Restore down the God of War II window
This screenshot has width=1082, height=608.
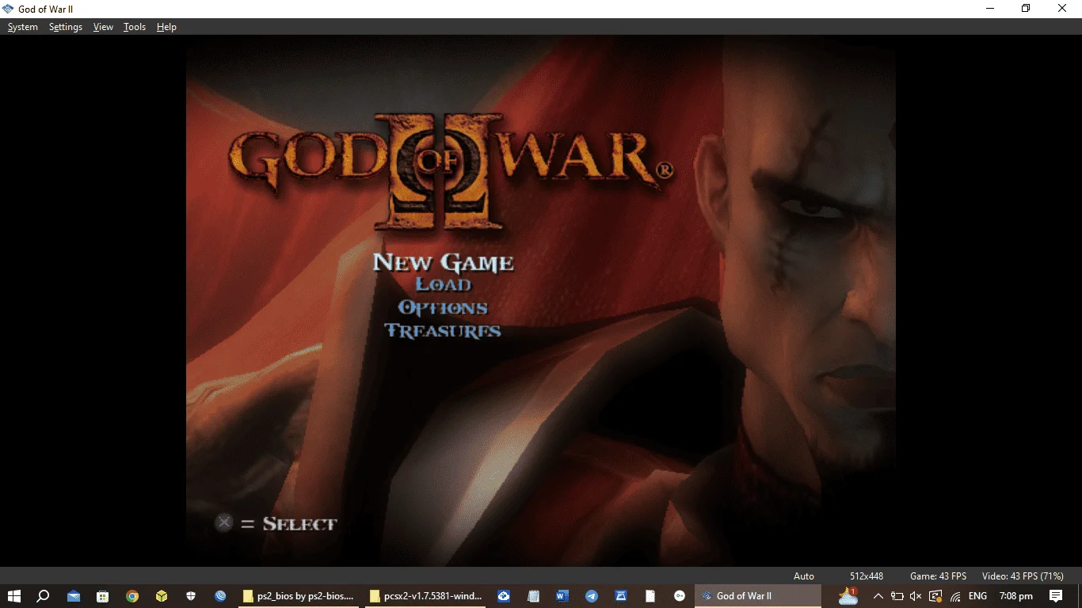pyautogui.click(x=1027, y=9)
